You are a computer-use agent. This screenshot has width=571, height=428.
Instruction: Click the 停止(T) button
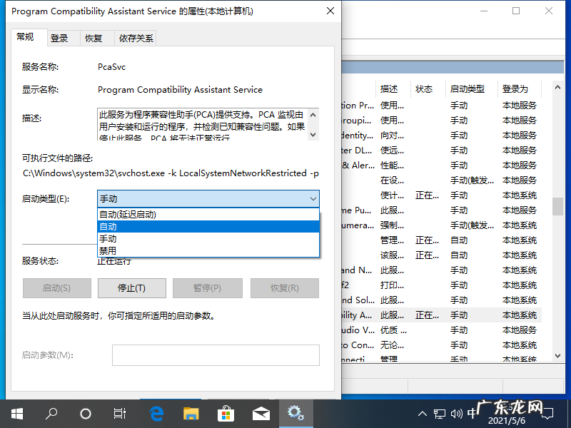click(132, 288)
